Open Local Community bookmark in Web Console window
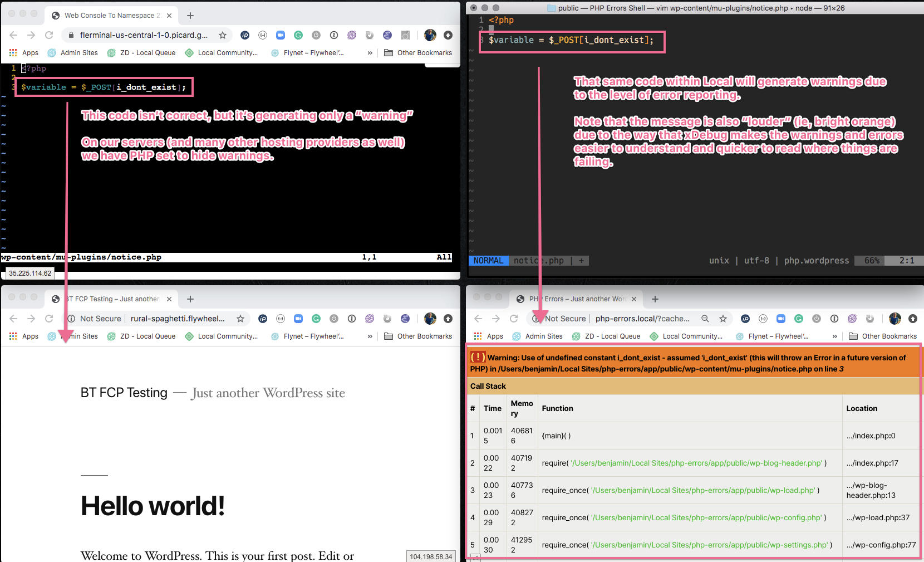The image size is (924, 562). pos(222,53)
